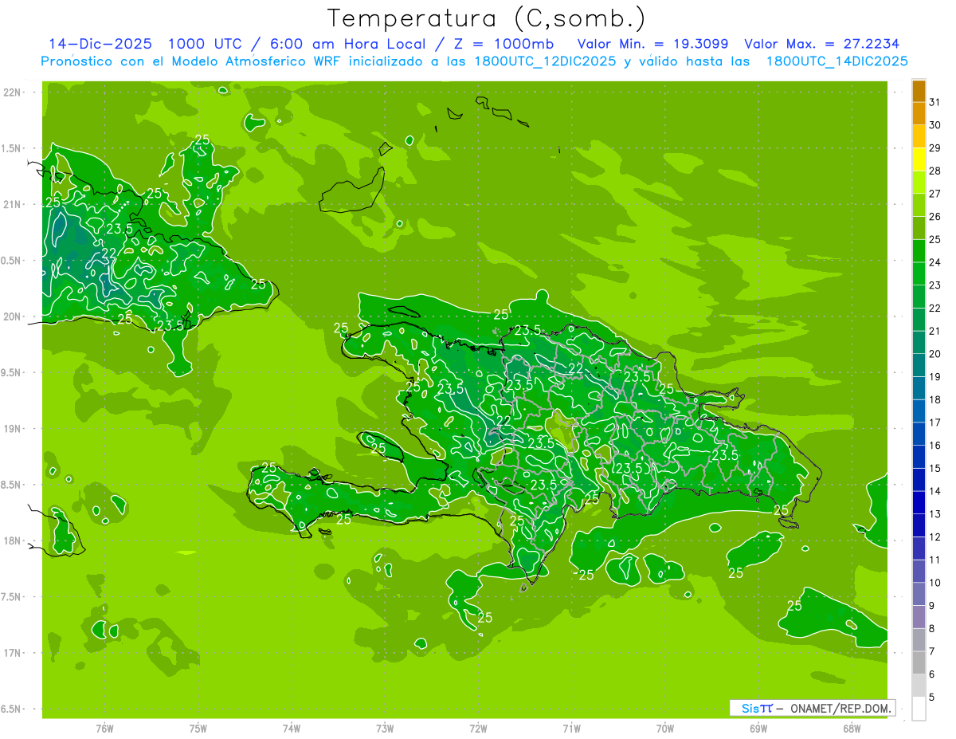956x739 pixels.
Task: Click the '1800UTC_12DIC2025' initialization time
Action: (546, 61)
